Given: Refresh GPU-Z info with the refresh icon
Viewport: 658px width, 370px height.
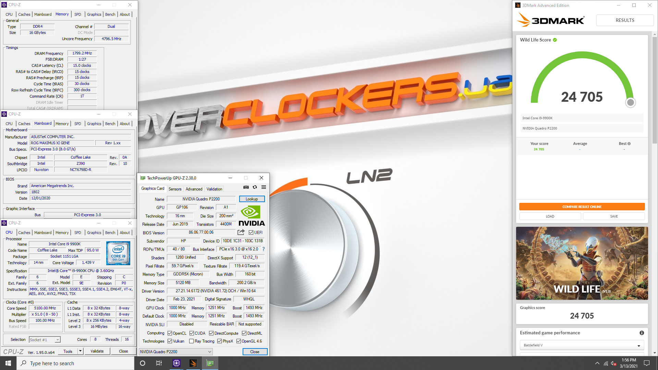Looking at the screenshot, I should (255, 187).
